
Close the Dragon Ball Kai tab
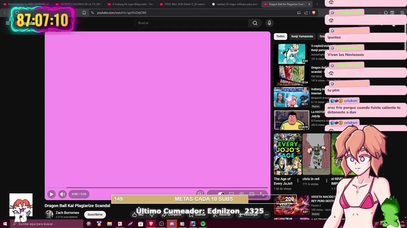pos(309,4)
